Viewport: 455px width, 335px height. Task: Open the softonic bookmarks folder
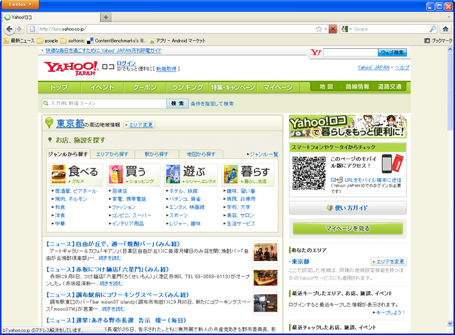tap(73, 41)
